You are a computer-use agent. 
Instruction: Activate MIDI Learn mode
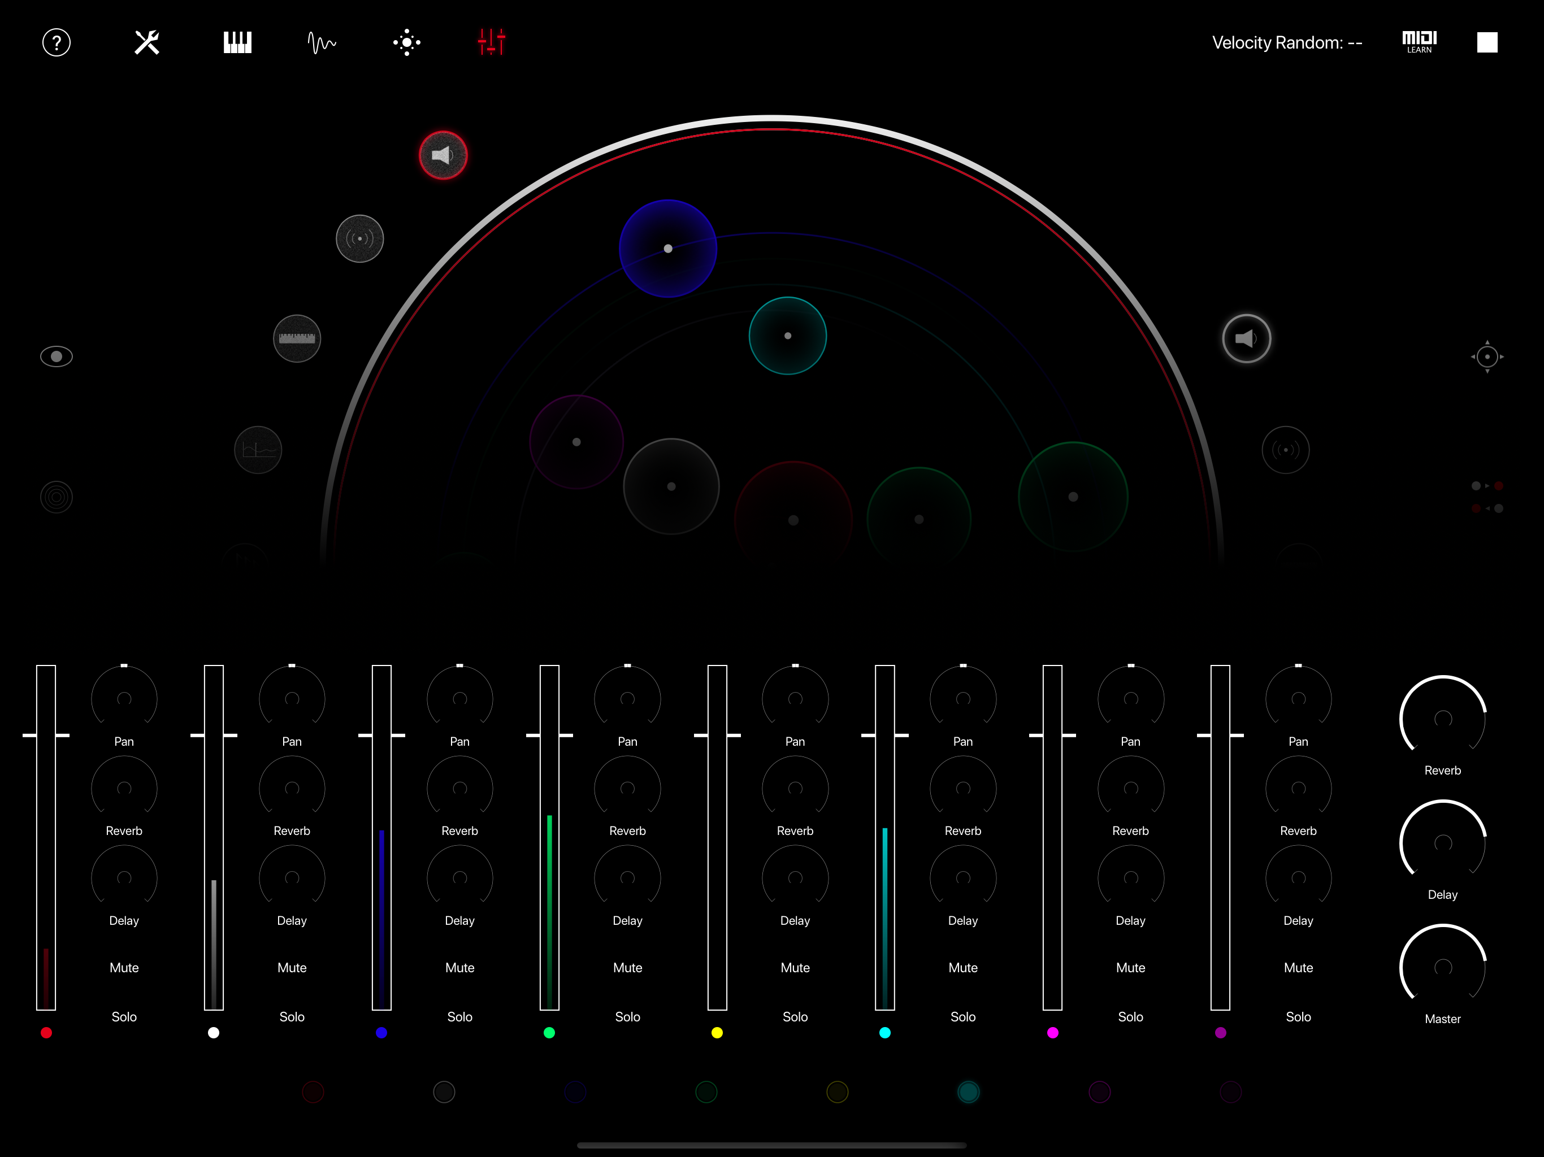tap(1420, 42)
